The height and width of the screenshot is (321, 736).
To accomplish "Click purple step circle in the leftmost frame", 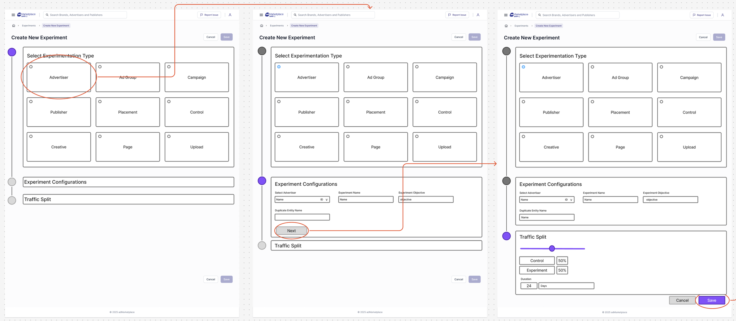I will (12, 52).
